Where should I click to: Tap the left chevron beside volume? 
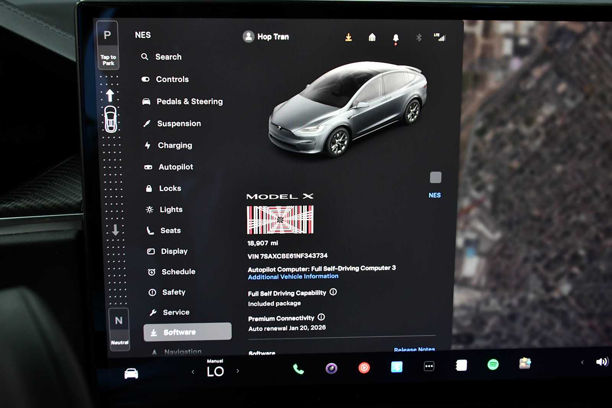(x=582, y=362)
